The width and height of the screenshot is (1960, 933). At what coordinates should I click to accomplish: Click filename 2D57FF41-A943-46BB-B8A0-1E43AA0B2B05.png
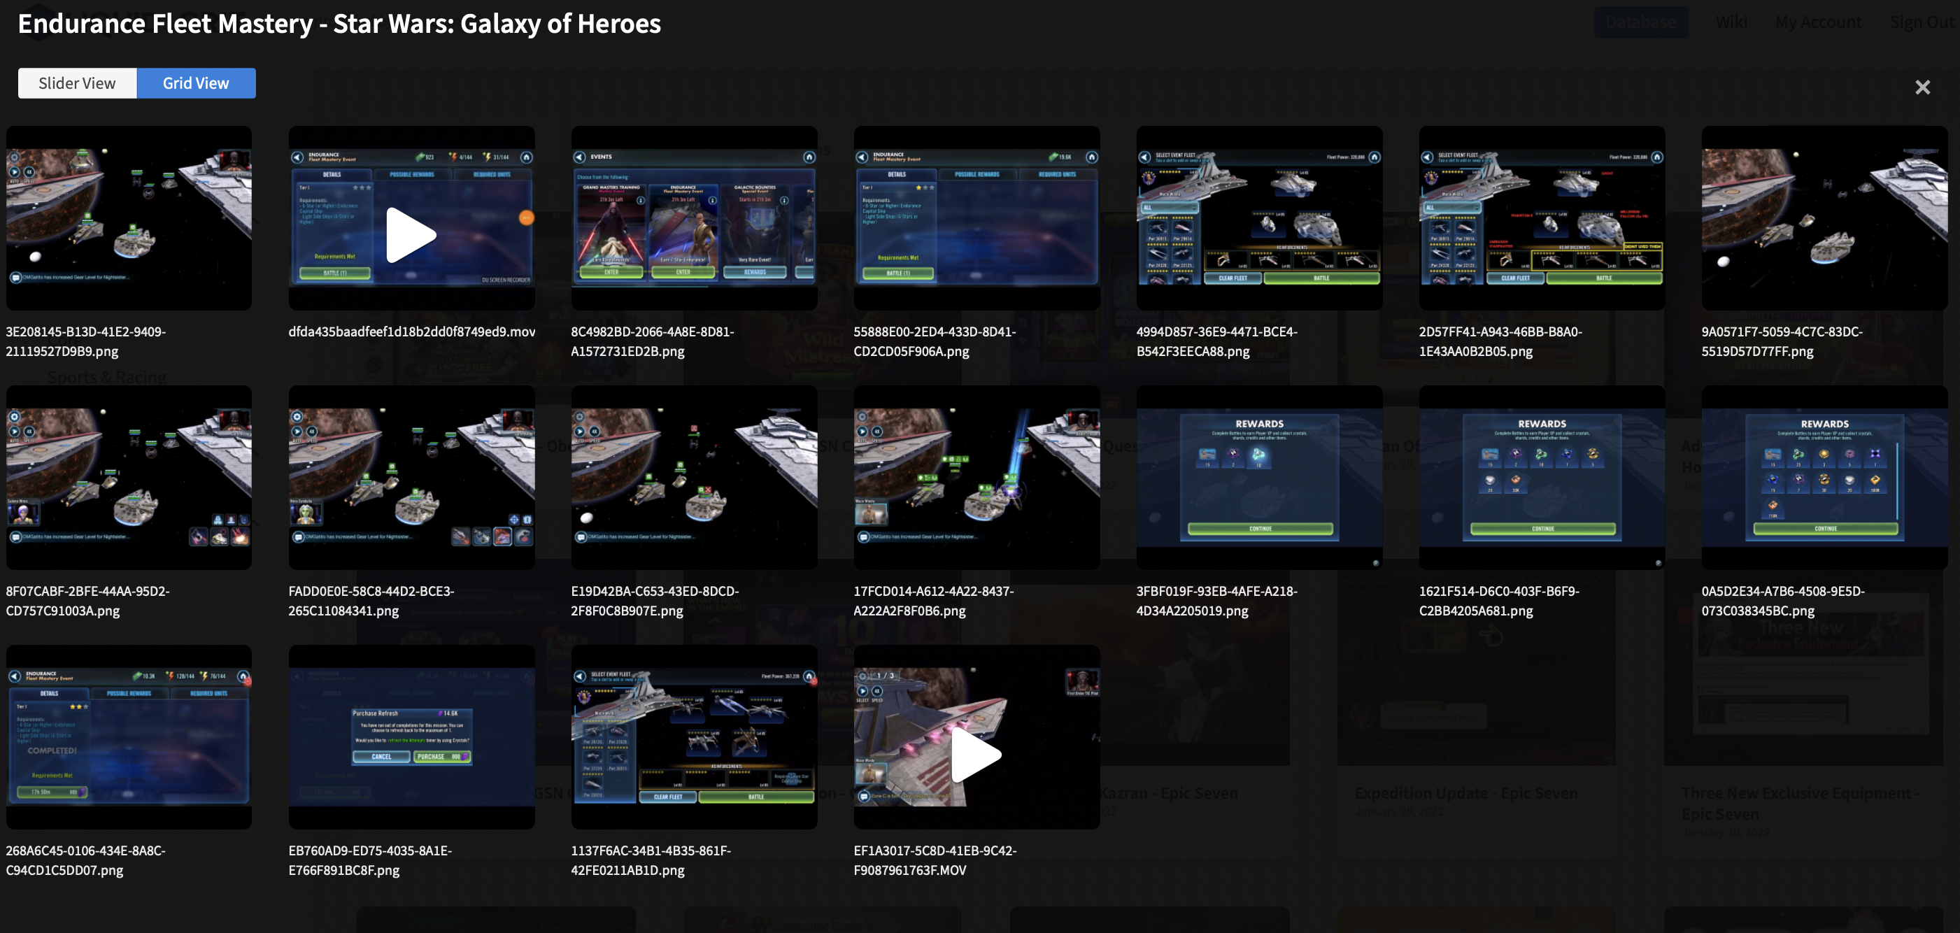tap(1500, 341)
